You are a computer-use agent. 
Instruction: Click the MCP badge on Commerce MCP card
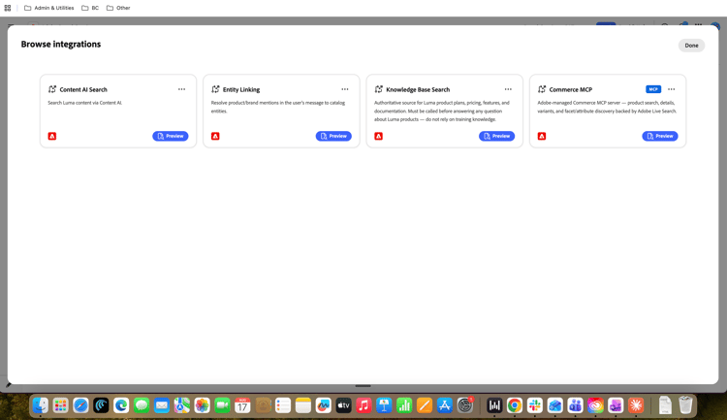point(653,89)
